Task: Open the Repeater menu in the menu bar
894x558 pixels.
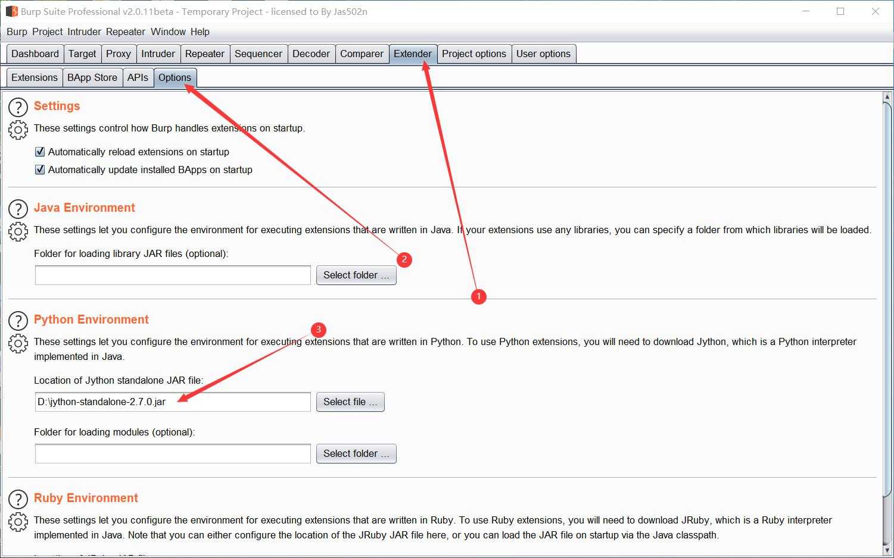Action: tap(126, 32)
